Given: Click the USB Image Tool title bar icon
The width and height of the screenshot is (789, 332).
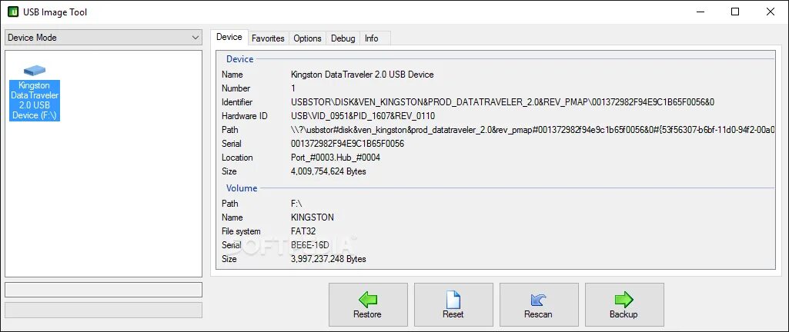Looking at the screenshot, I should click(x=13, y=12).
